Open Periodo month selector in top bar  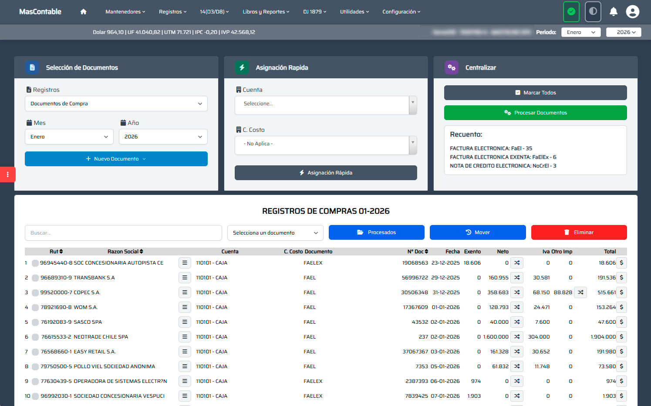coord(581,32)
